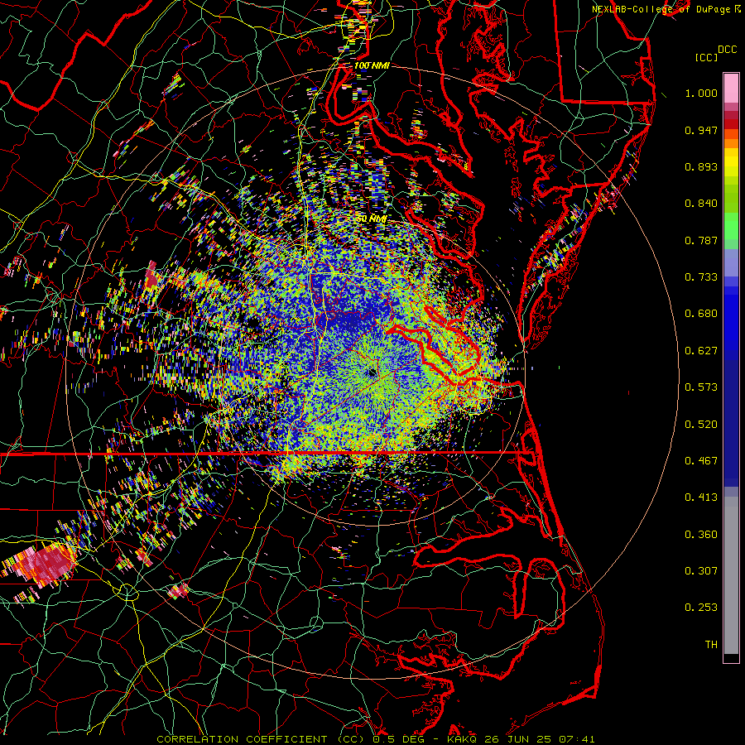This screenshot has height=745, width=745.
Task: Click the 0.307 scale value
Action: coord(701,571)
